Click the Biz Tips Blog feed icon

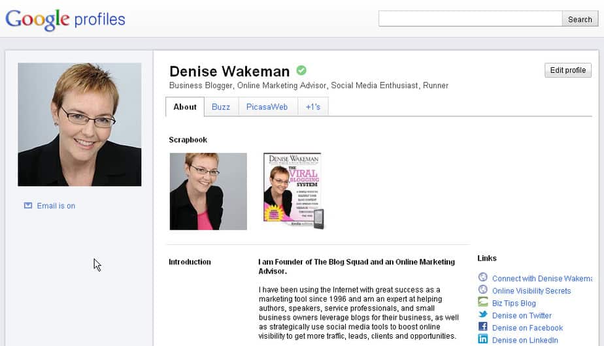[482, 302]
